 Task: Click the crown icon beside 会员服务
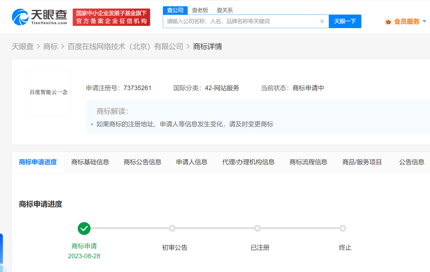388,22
